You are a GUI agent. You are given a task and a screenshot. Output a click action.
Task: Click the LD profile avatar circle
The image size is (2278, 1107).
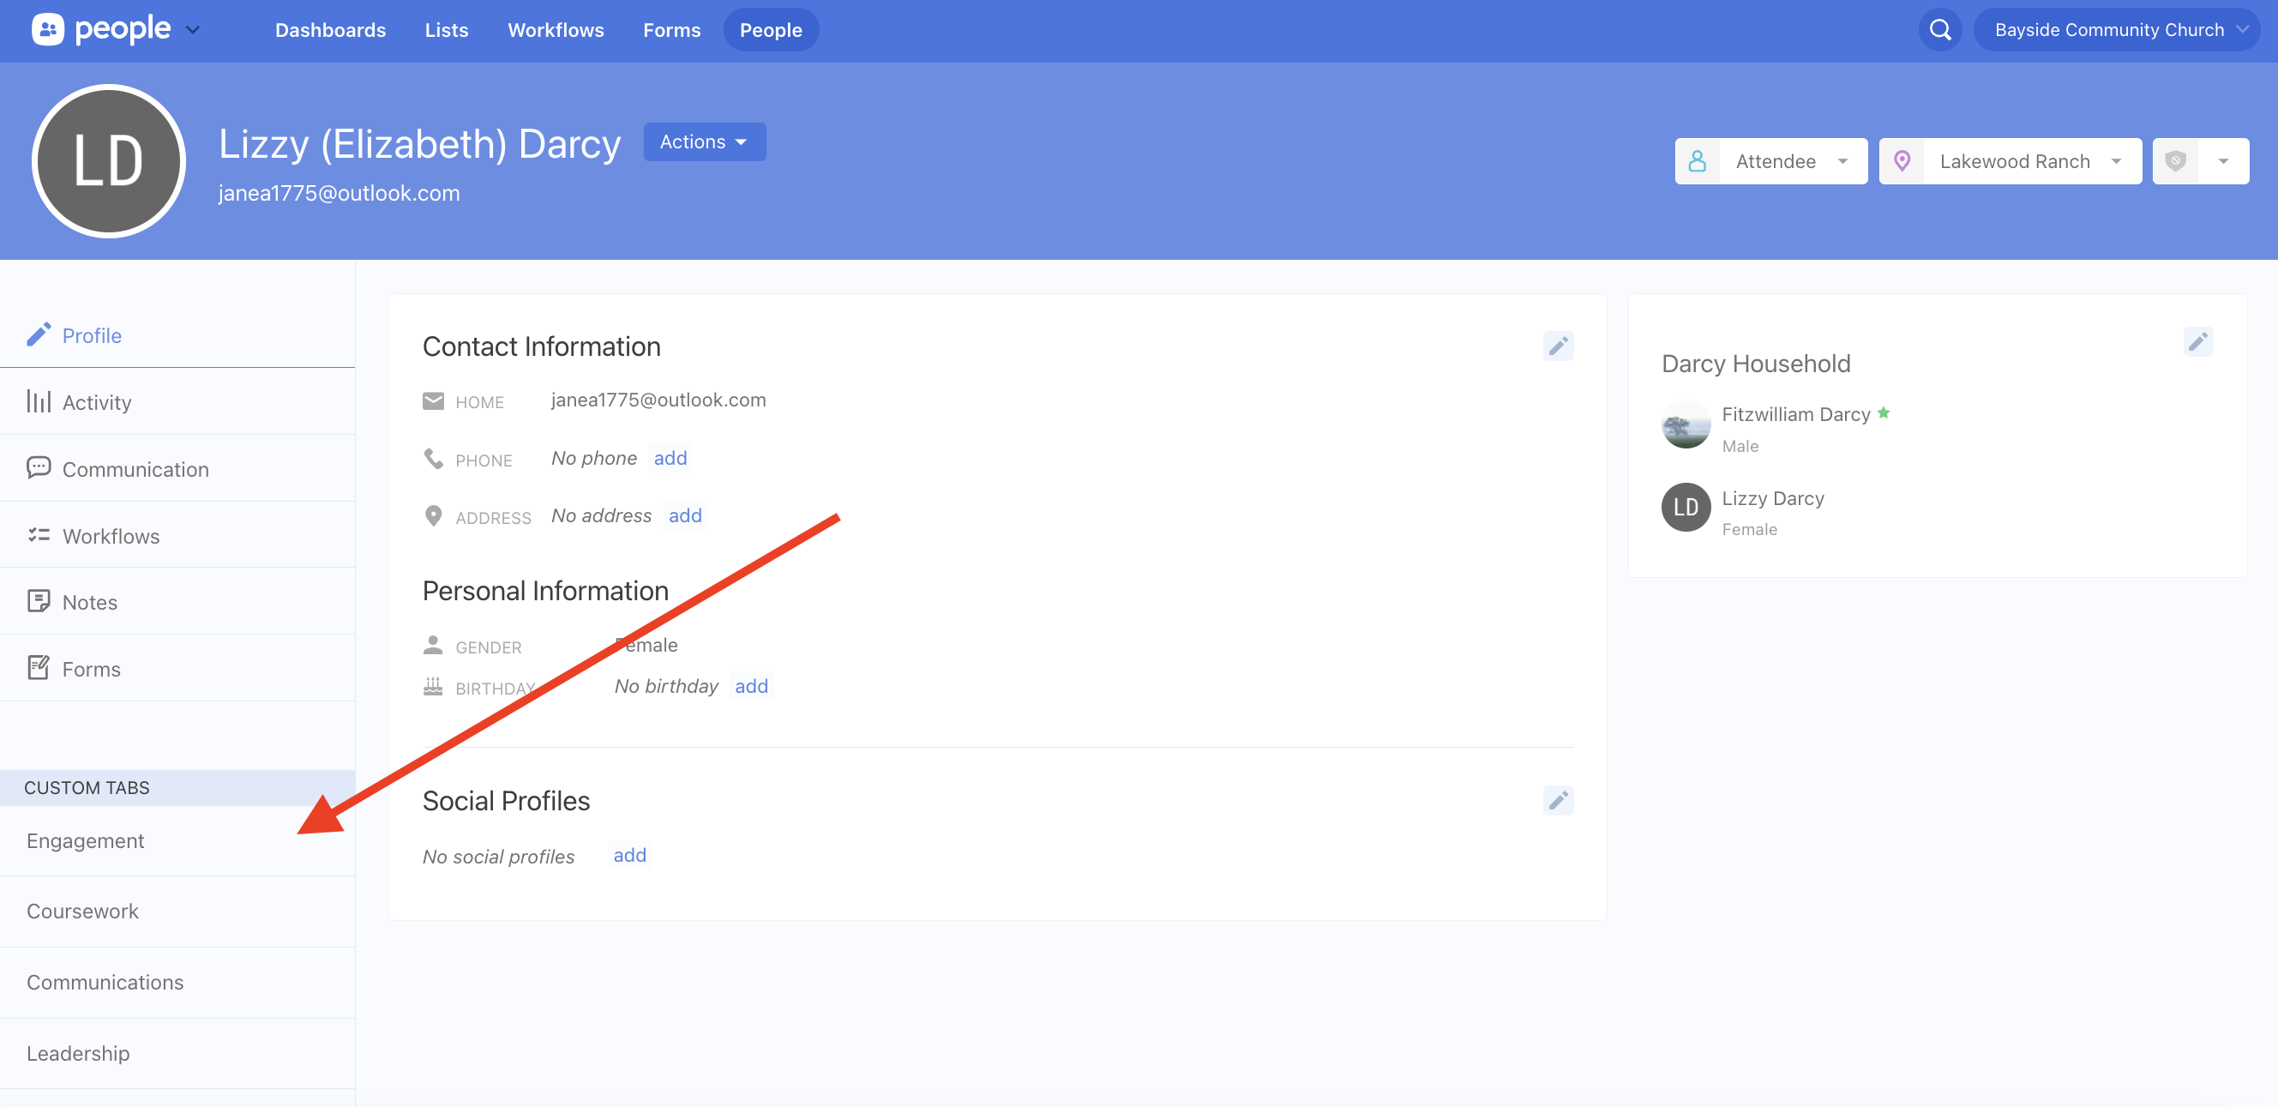point(109,161)
